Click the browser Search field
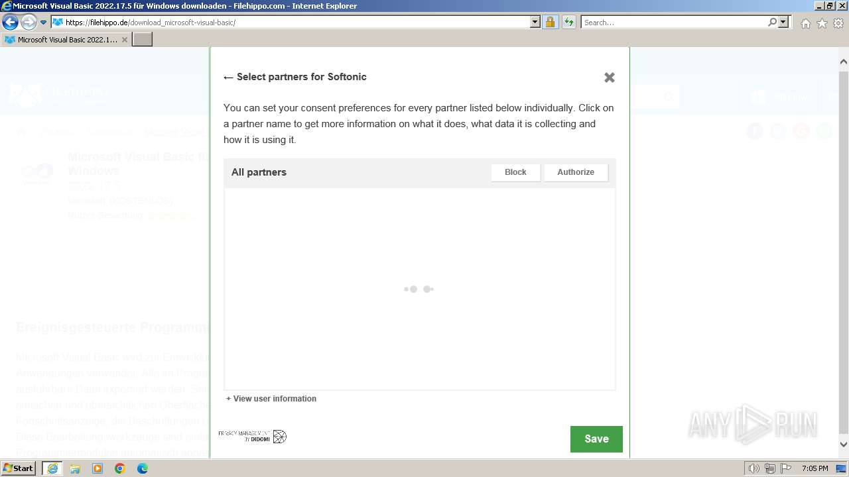Screen dimensions: 849x477 (x=673, y=22)
